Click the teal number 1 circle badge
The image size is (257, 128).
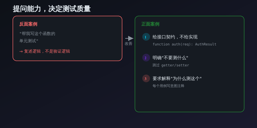[x=146, y=37]
